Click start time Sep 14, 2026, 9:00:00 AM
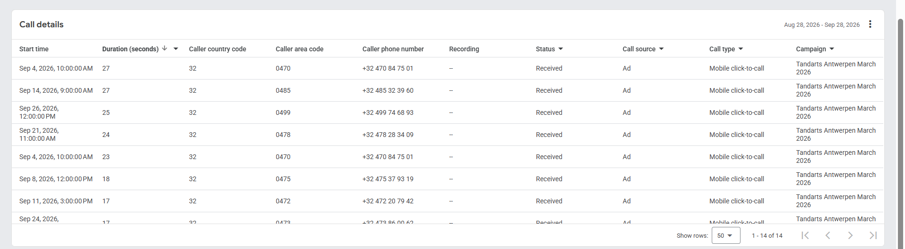This screenshot has height=249, width=905. pos(56,90)
